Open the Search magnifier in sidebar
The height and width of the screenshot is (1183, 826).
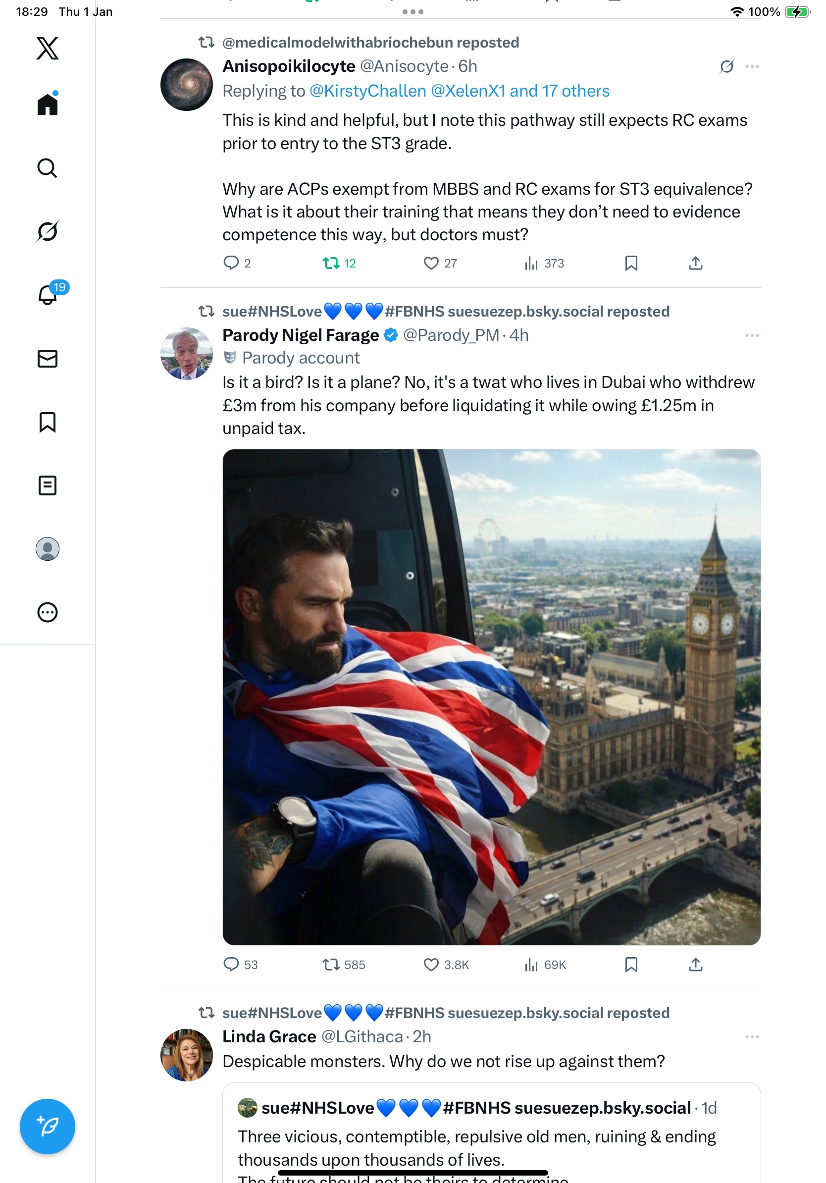[48, 168]
